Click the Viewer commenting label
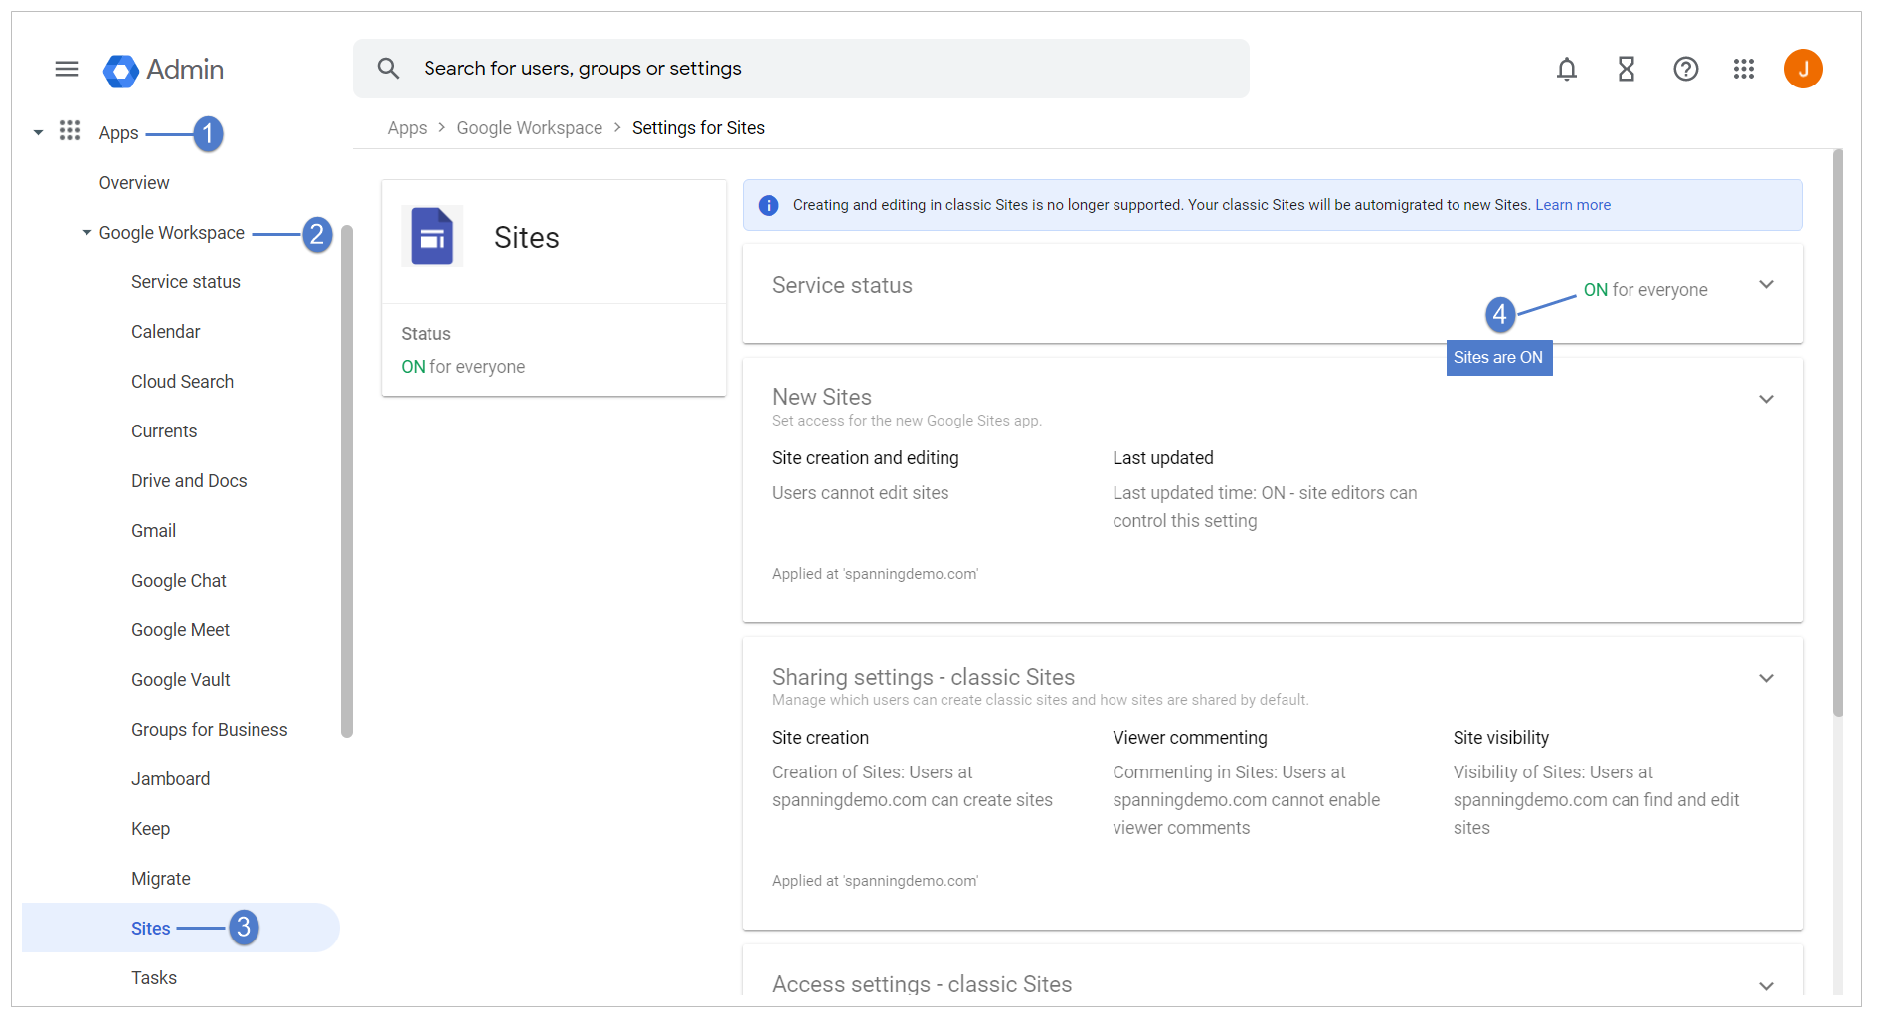Screen dimensions: 1887x1025 (x=1190, y=738)
